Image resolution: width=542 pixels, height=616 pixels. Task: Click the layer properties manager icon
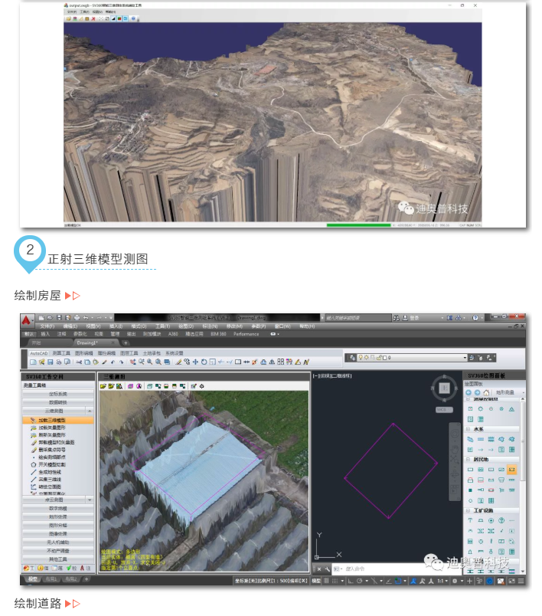[x=352, y=358]
